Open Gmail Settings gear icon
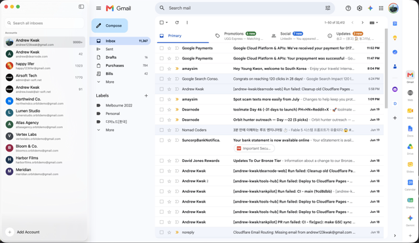This screenshot has width=419, height=243. click(359, 8)
